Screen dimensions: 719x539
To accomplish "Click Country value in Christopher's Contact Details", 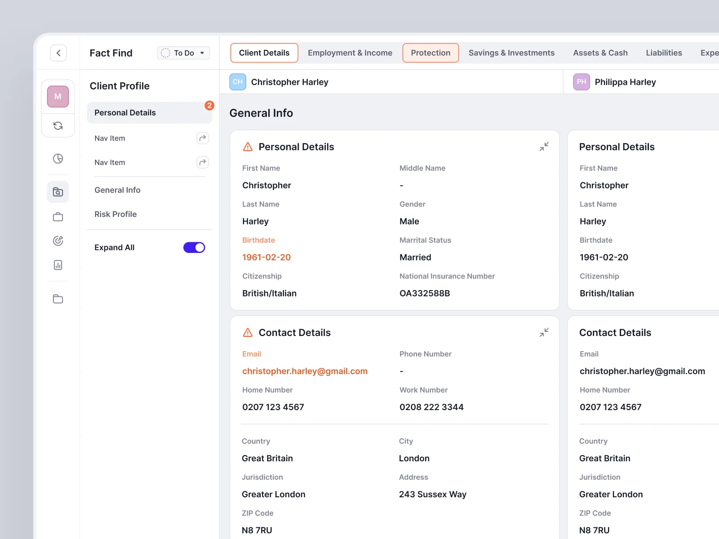I will (x=267, y=458).
